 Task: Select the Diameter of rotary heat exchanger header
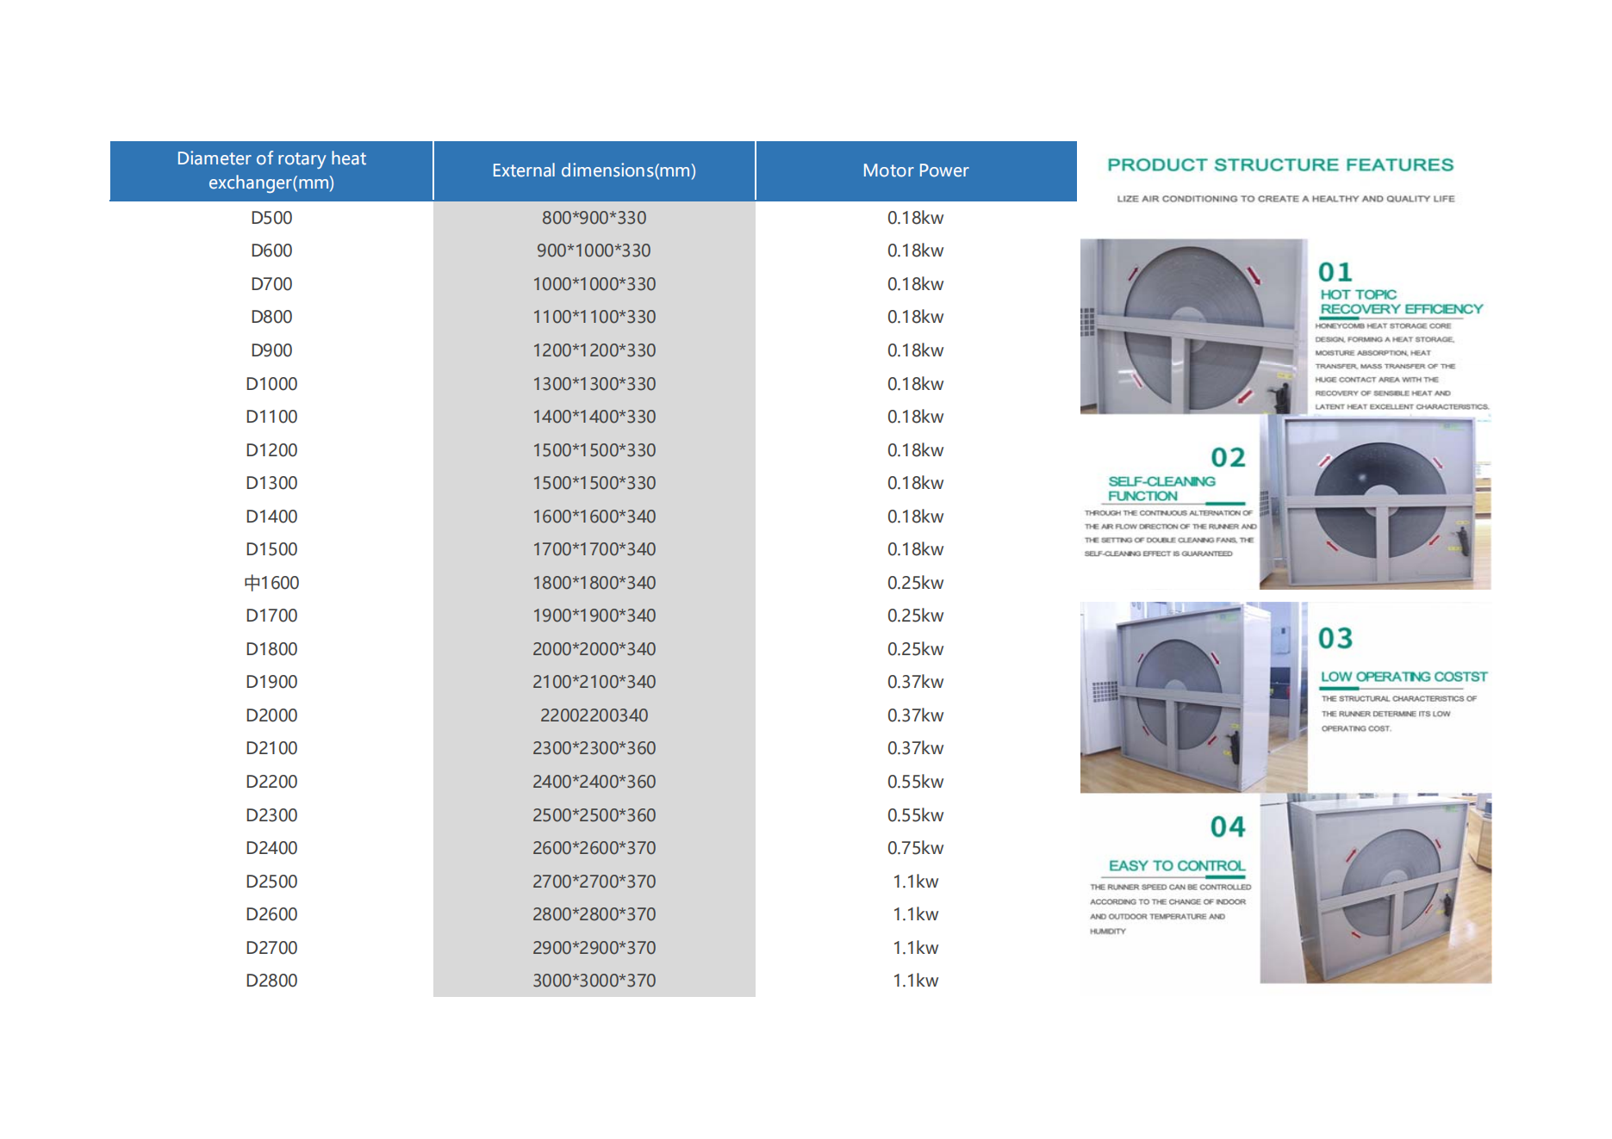pos(271,170)
